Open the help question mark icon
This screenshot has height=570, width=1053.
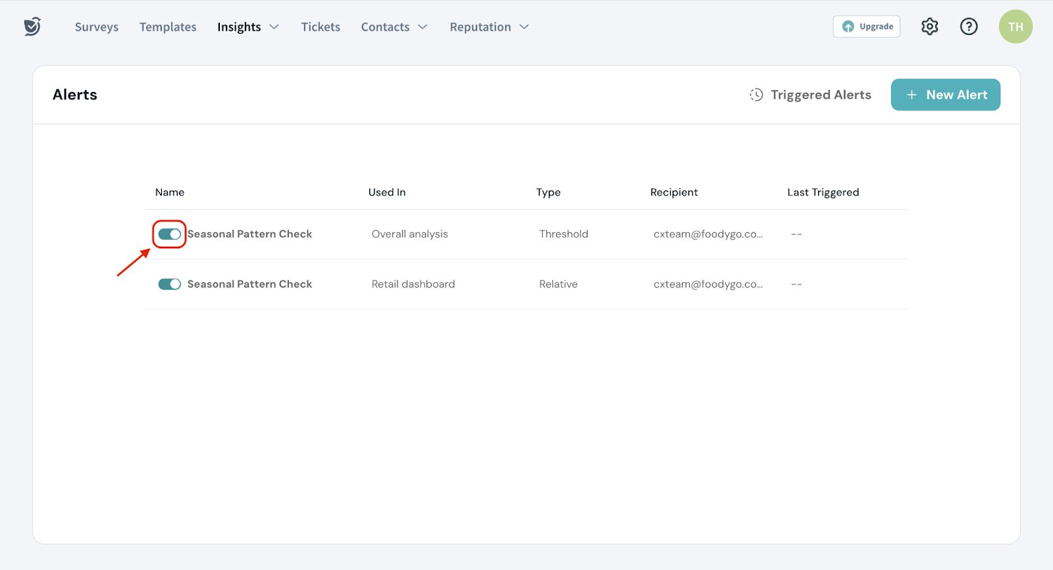(x=969, y=26)
